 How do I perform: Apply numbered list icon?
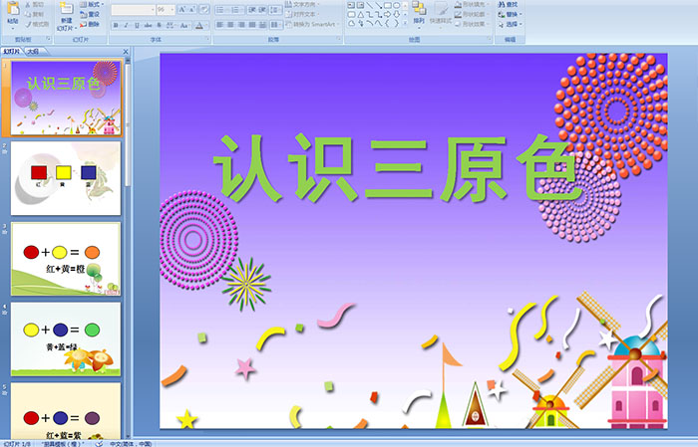click(236, 10)
